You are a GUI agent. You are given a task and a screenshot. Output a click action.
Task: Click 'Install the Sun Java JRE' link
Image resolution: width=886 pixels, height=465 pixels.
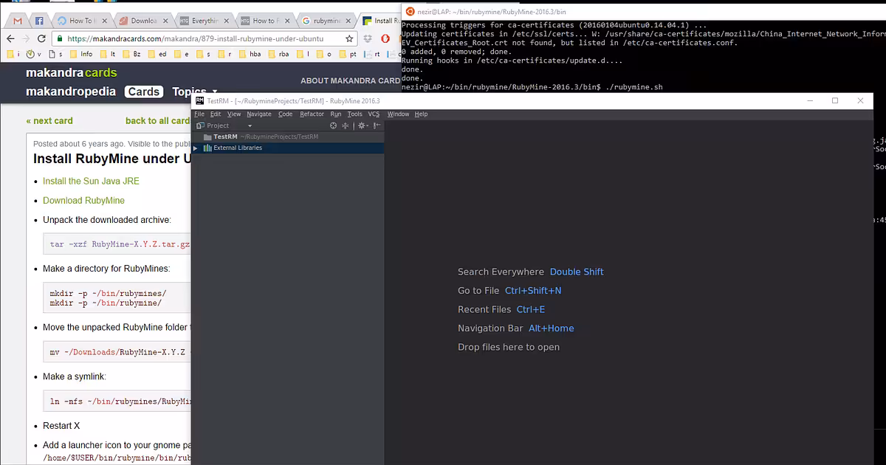pos(91,181)
